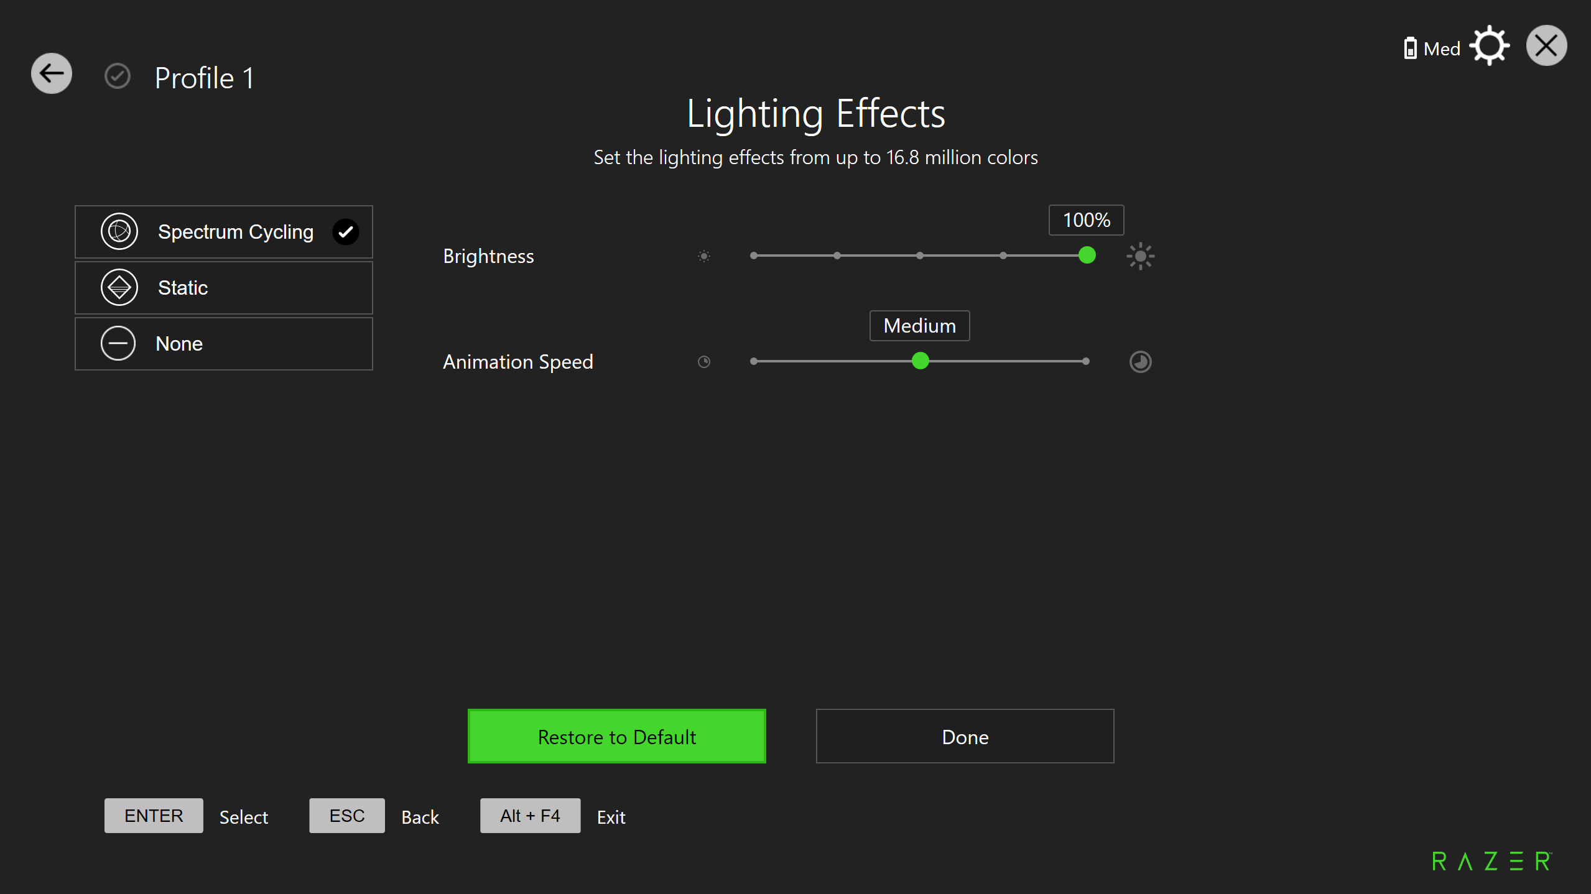Click the Profile 1 checkmark circle icon
The image size is (1591, 894).
[x=118, y=76]
